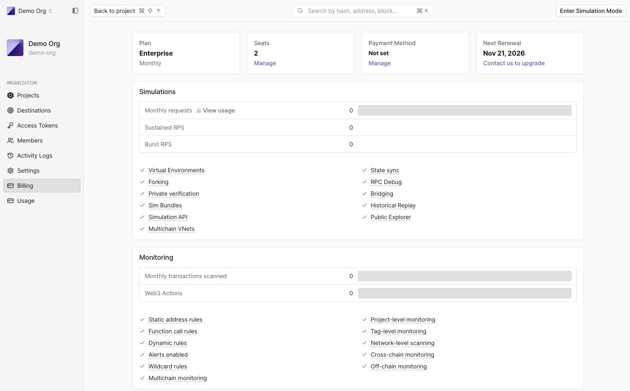Click the Forking feature label
The image size is (630, 391).
[x=159, y=182]
